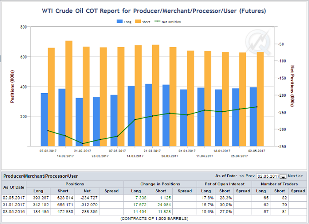Toggle the Long legend label
This screenshot has height=224, width=309.
click(x=127, y=21)
